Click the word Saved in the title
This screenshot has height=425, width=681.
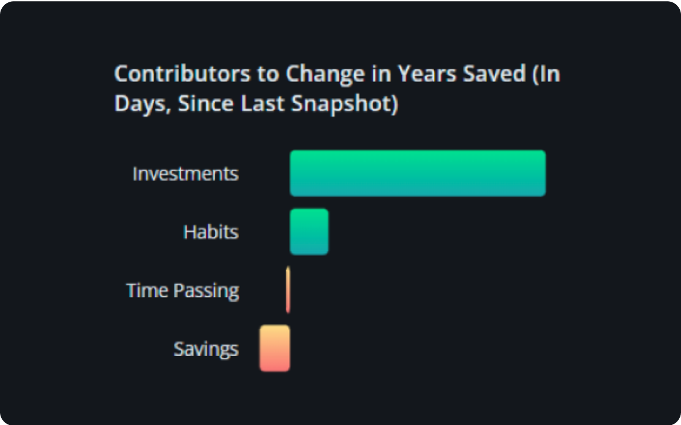(494, 73)
